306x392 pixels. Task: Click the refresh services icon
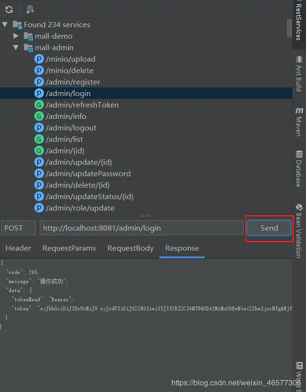click(x=9, y=10)
